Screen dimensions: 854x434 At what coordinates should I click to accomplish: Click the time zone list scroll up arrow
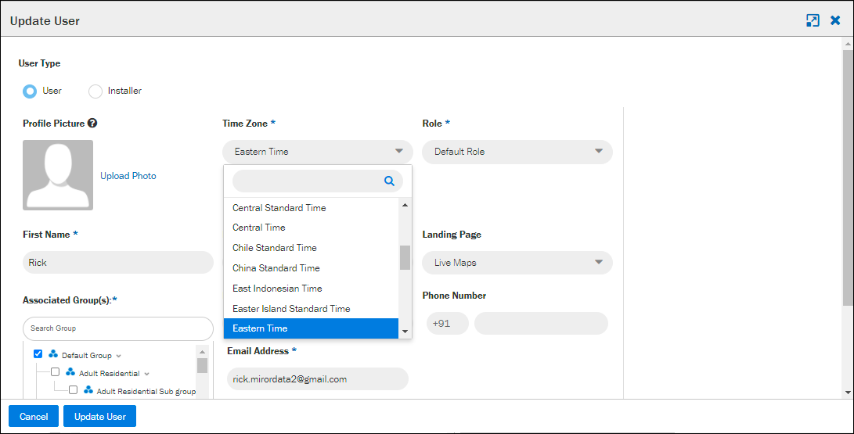pyautogui.click(x=405, y=205)
